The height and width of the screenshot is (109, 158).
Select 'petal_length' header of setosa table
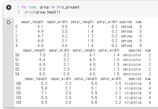click(x=82, y=22)
